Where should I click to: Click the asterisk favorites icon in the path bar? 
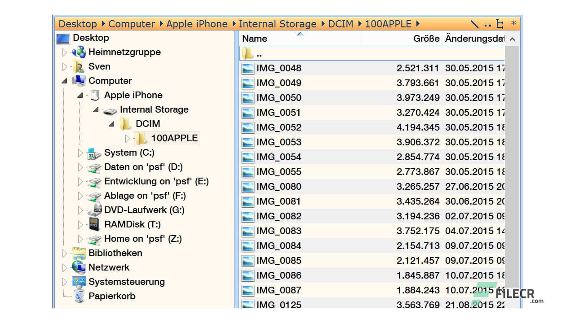point(513,24)
